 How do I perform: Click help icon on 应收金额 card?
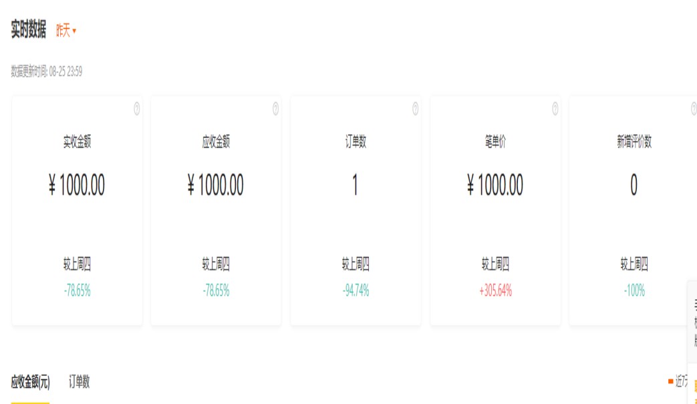pyautogui.click(x=275, y=109)
